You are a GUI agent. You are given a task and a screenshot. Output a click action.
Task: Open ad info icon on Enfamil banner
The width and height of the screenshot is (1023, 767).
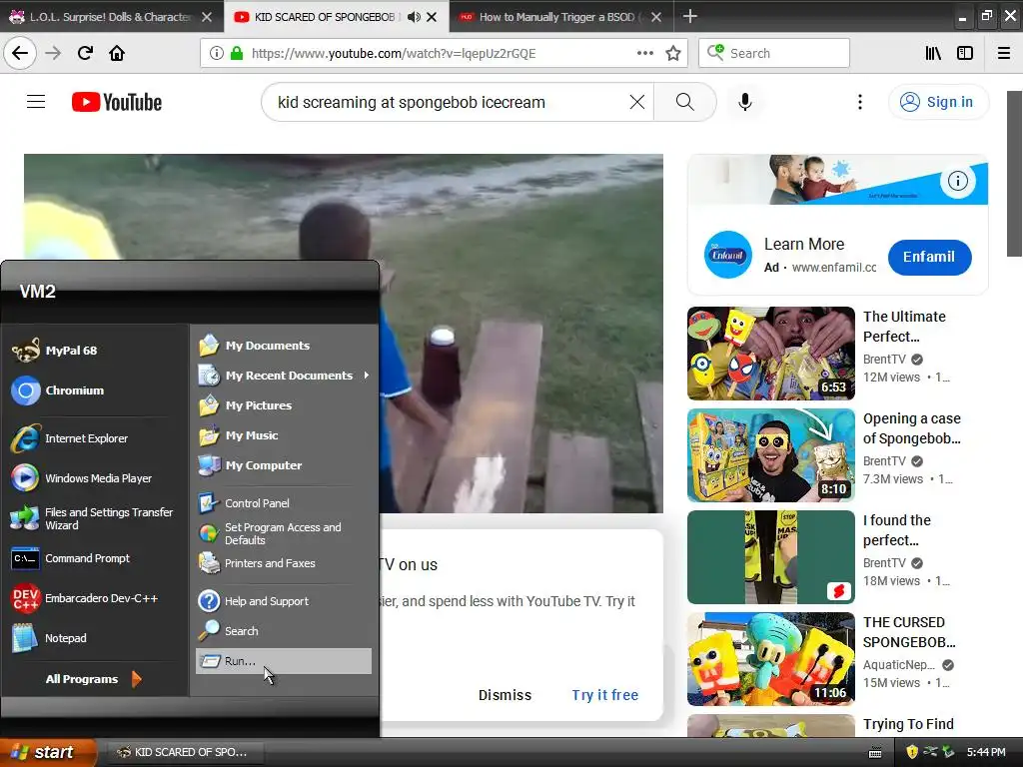[x=957, y=181]
